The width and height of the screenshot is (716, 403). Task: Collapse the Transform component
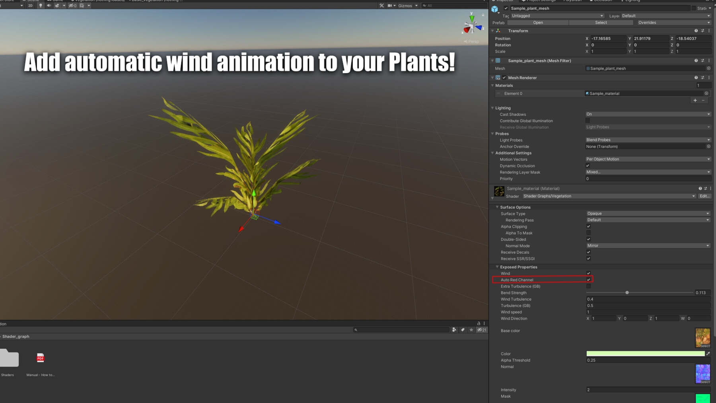pos(492,31)
